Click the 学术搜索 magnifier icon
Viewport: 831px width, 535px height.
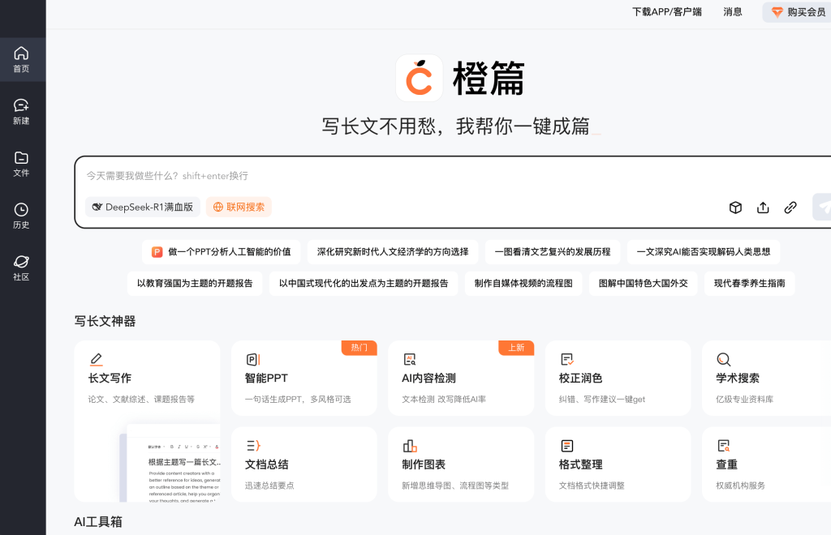tap(723, 360)
